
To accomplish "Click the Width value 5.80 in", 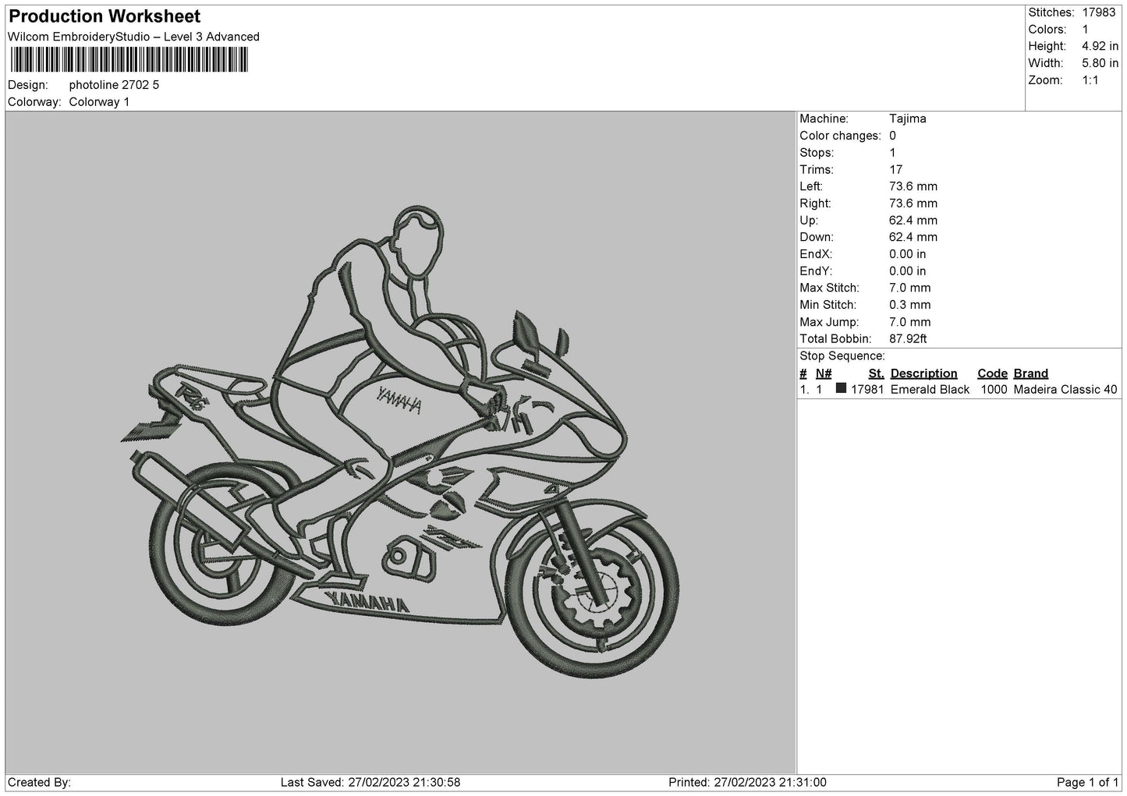I will pyautogui.click(x=1100, y=63).
